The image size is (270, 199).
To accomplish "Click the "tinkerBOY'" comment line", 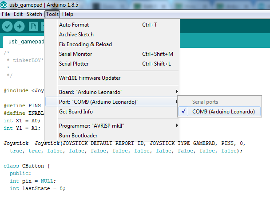I will 25,60.
